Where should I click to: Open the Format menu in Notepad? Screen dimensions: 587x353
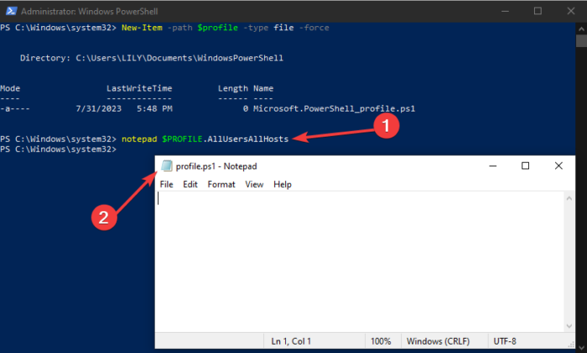[221, 184]
